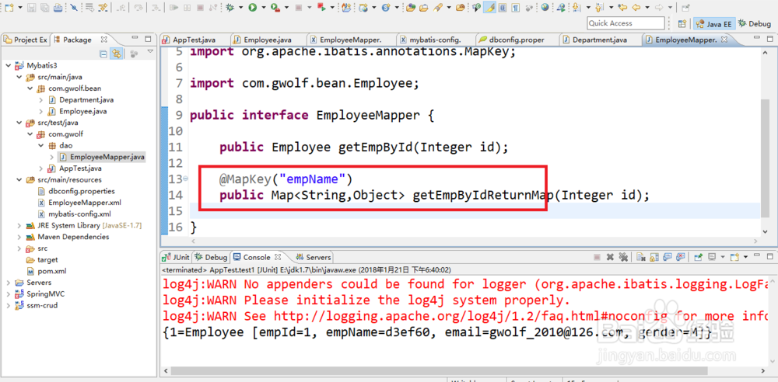Toggle Show Console on Standard Out

coord(668,257)
